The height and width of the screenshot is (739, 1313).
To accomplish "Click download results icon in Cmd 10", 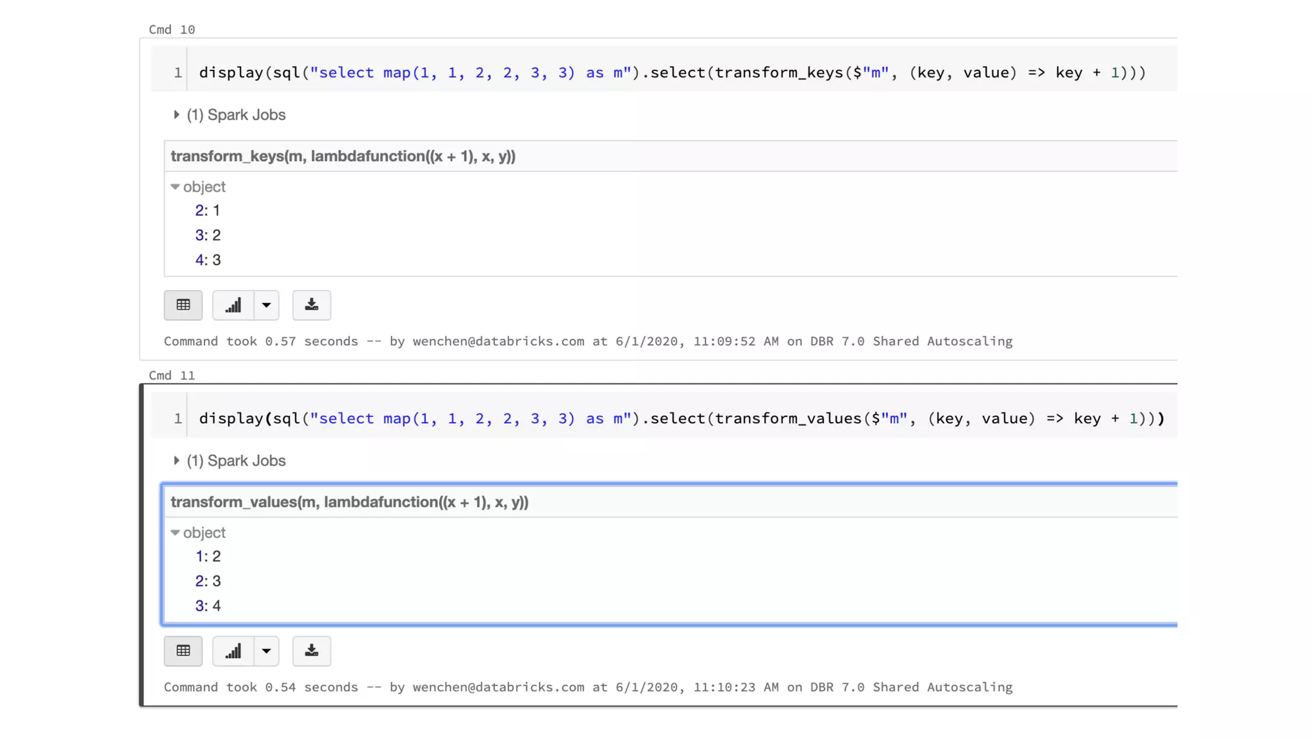I will tap(312, 305).
